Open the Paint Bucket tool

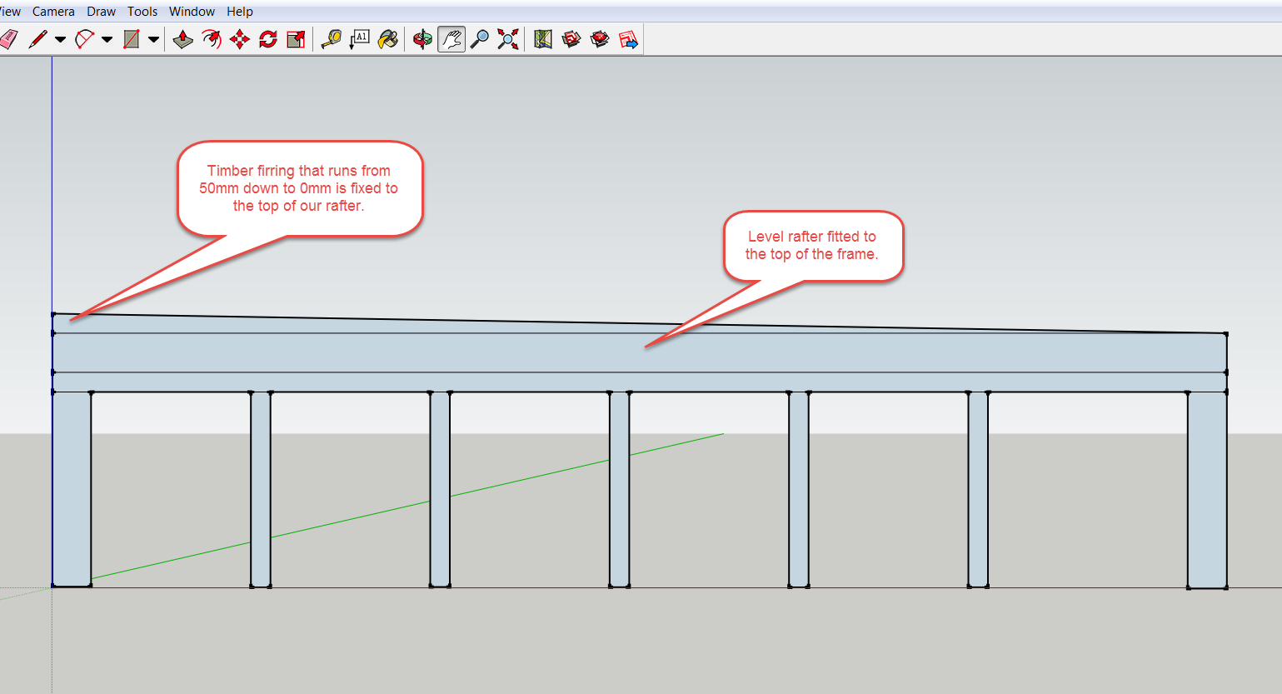tap(388, 39)
